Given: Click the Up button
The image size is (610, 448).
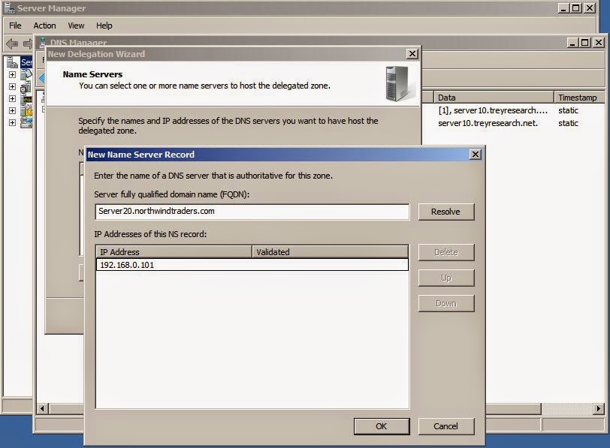Looking at the screenshot, I should (445, 278).
